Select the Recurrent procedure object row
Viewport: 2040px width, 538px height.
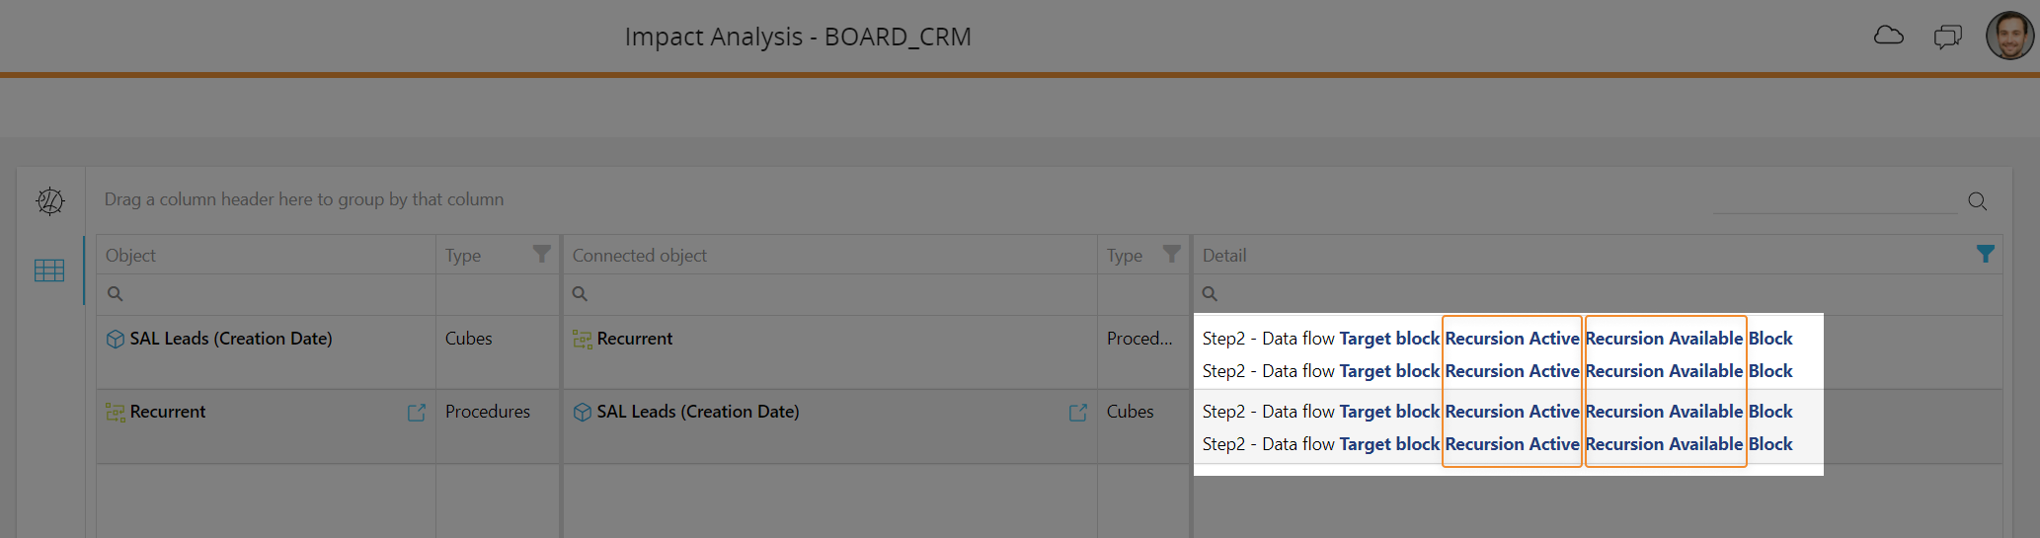(x=168, y=412)
